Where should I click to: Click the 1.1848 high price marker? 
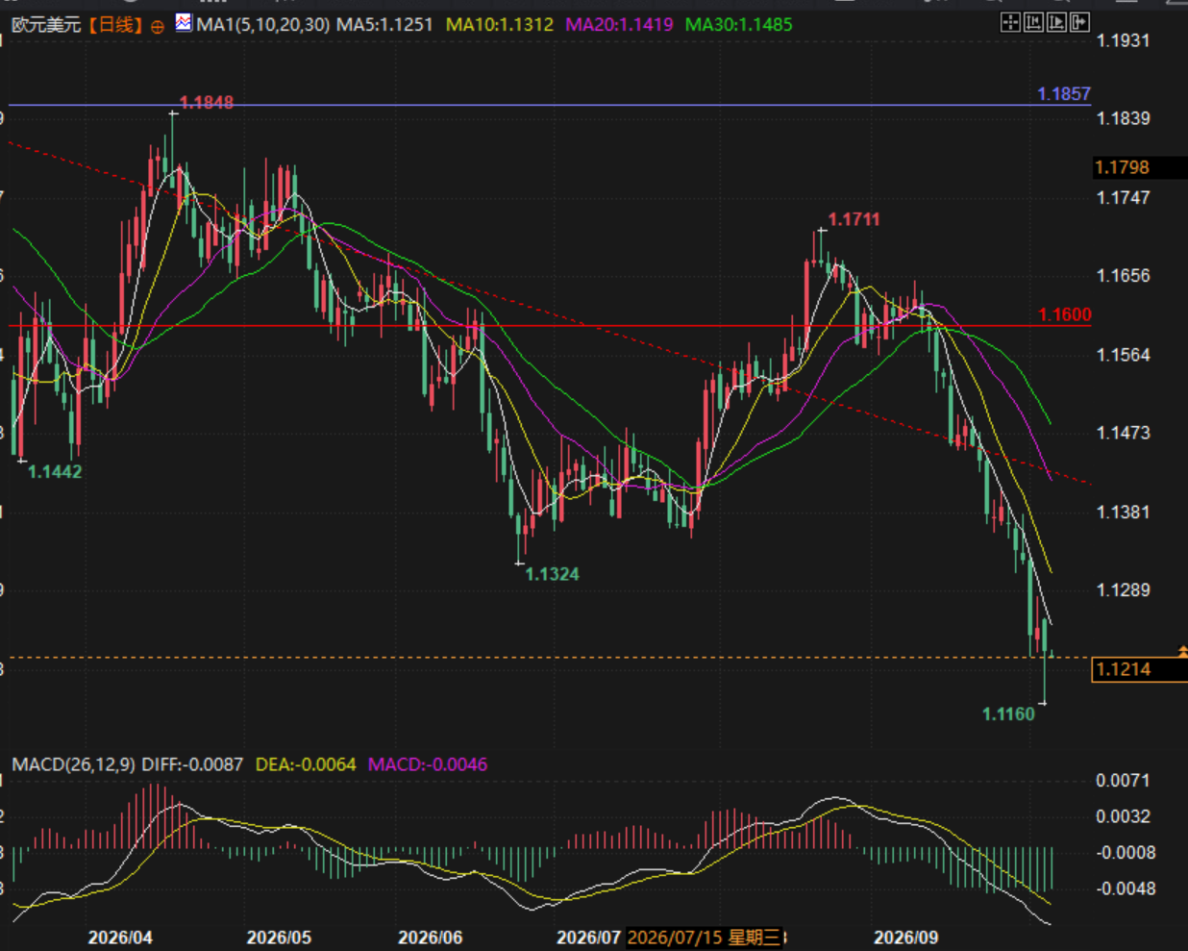click(207, 102)
